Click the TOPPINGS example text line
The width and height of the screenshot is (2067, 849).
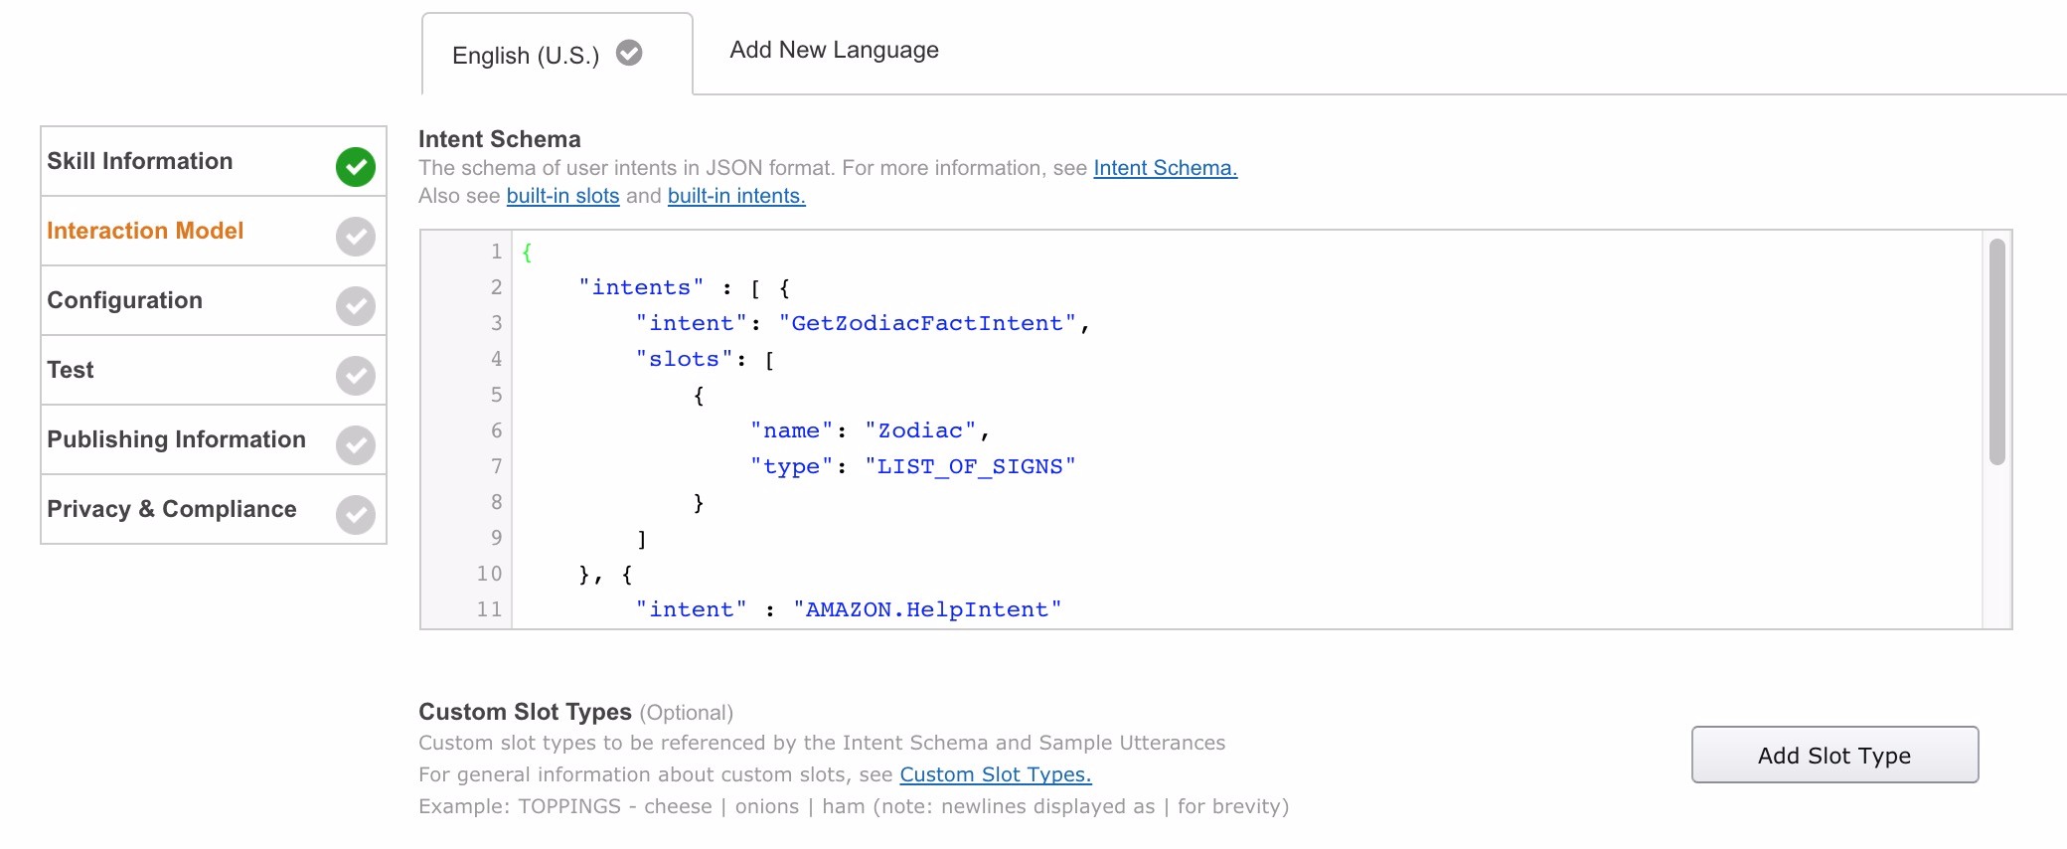tap(854, 806)
